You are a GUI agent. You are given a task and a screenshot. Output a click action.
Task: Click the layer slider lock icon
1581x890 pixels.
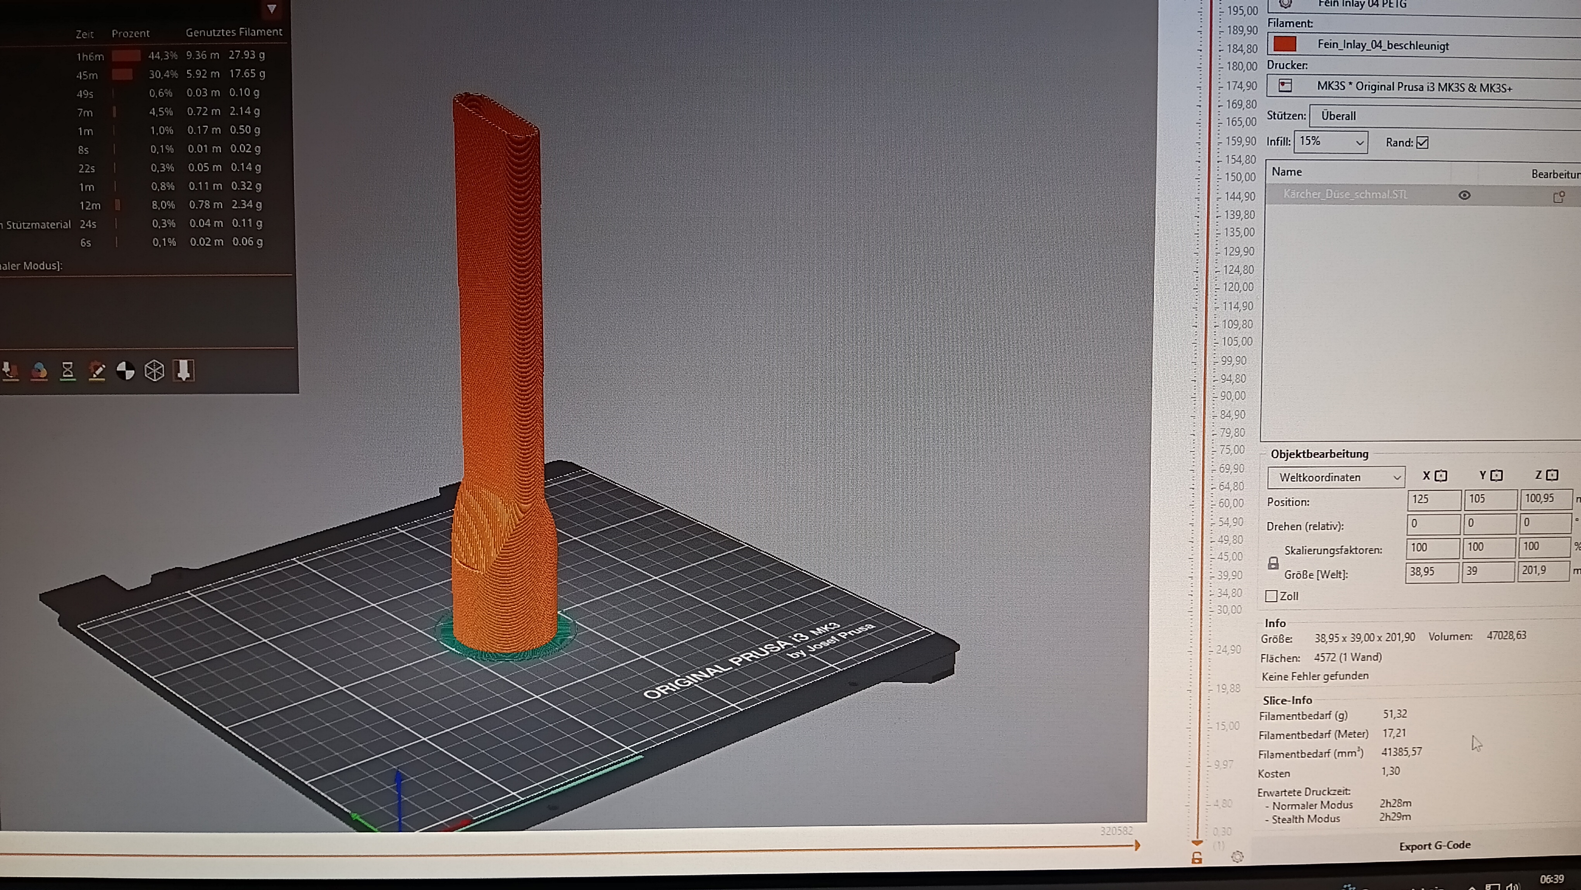1197,857
